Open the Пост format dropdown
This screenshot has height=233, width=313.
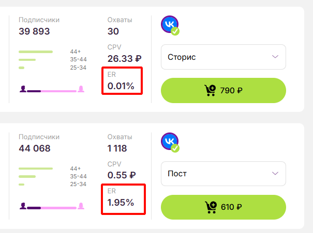pyautogui.click(x=223, y=174)
